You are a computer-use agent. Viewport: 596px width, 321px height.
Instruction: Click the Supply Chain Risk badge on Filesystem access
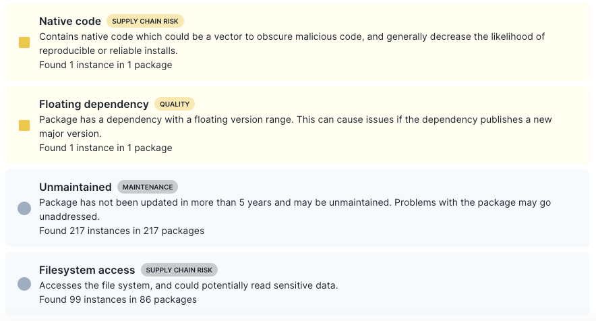(179, 270)
